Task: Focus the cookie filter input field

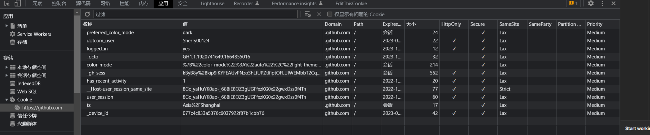Action: pyautogui.click(x=196, y=14)
